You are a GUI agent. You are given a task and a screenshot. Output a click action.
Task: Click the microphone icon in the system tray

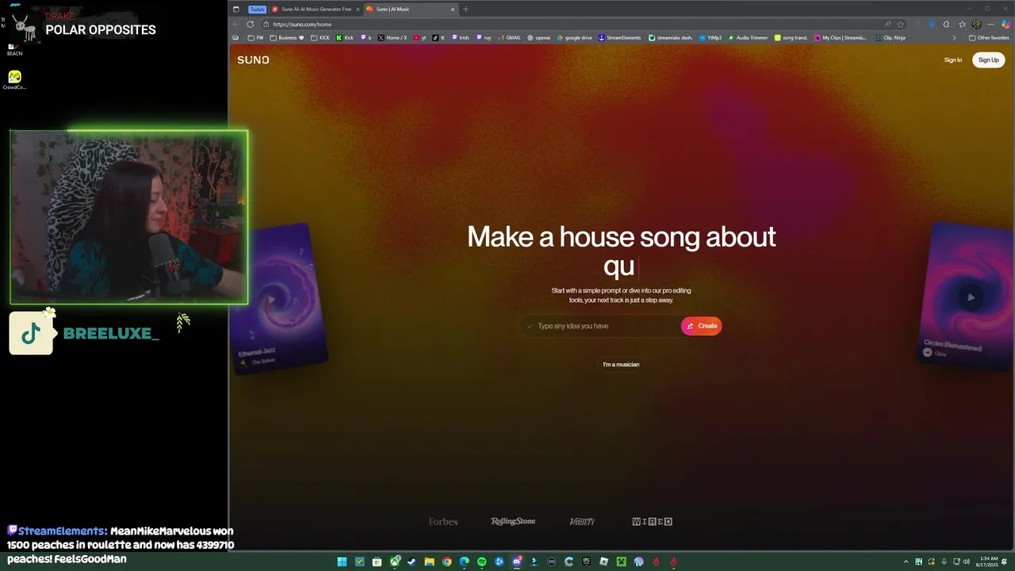tap(944, 561)
